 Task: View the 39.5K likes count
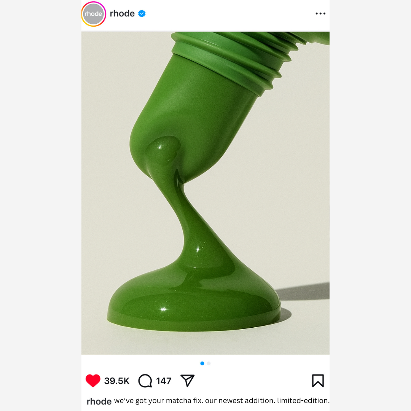click(117, 381)
